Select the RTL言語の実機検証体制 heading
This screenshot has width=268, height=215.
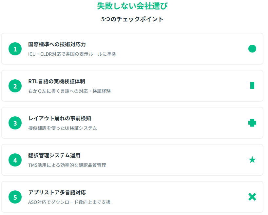57,81
